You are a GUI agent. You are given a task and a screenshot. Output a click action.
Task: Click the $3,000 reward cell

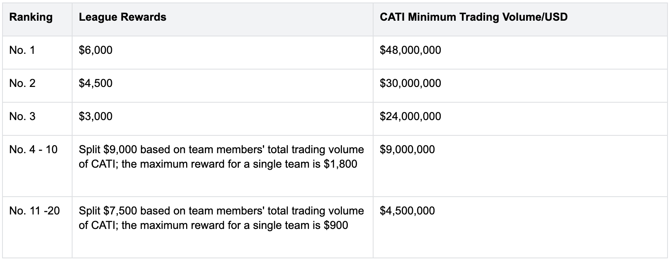point(96,117)
